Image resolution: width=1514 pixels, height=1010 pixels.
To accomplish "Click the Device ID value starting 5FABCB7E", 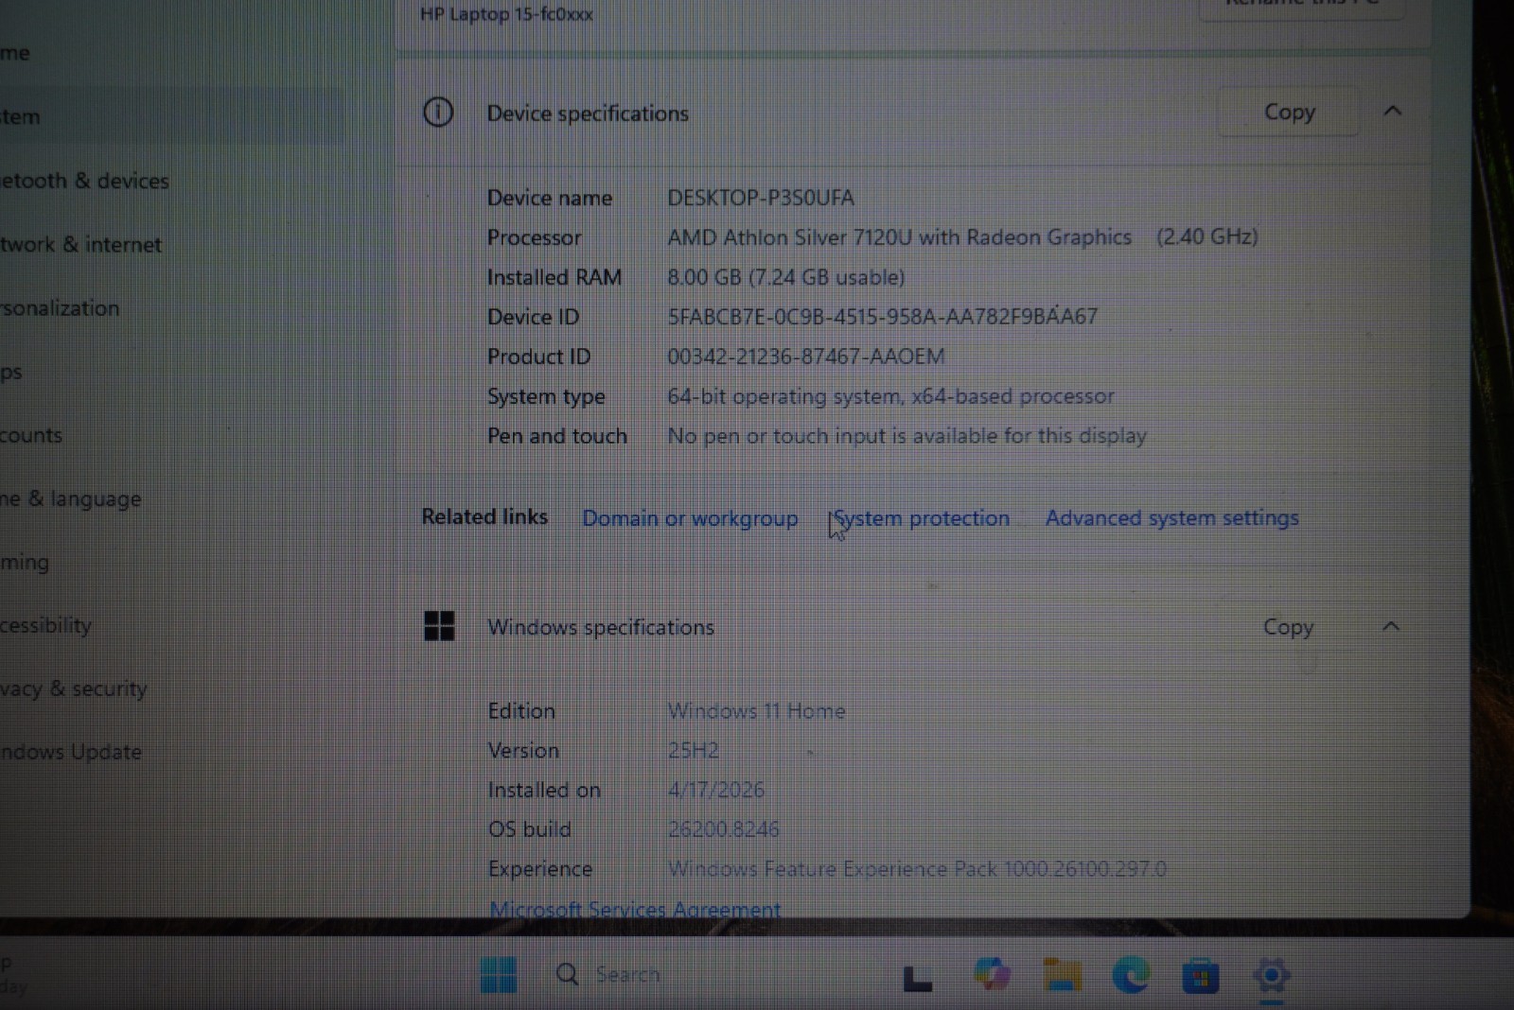I will tap(882, 317).
